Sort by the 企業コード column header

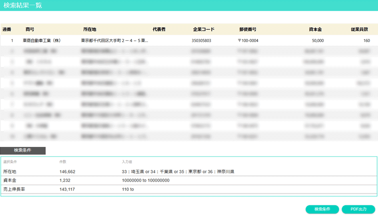point(204,30)
